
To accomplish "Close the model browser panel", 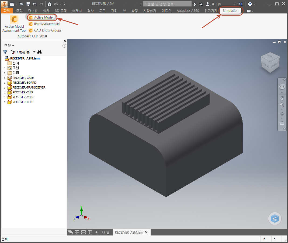I will tap(65, 41).
